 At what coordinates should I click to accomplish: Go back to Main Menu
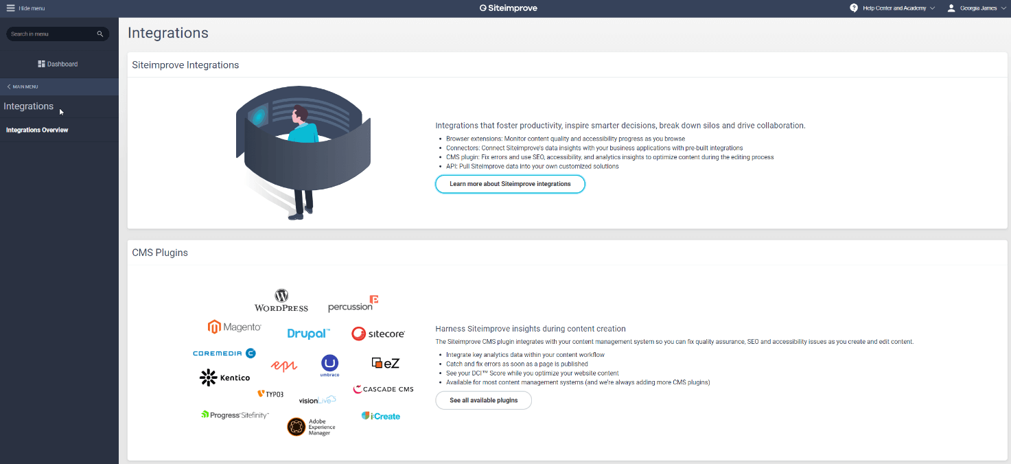(23, 86)
